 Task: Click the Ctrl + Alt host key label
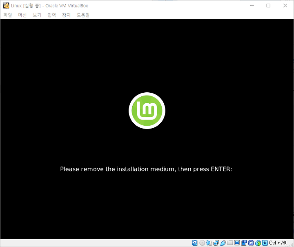pos(278,243)
